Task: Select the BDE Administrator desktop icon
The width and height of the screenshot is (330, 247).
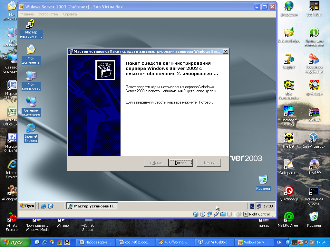Action: (289, 90)
